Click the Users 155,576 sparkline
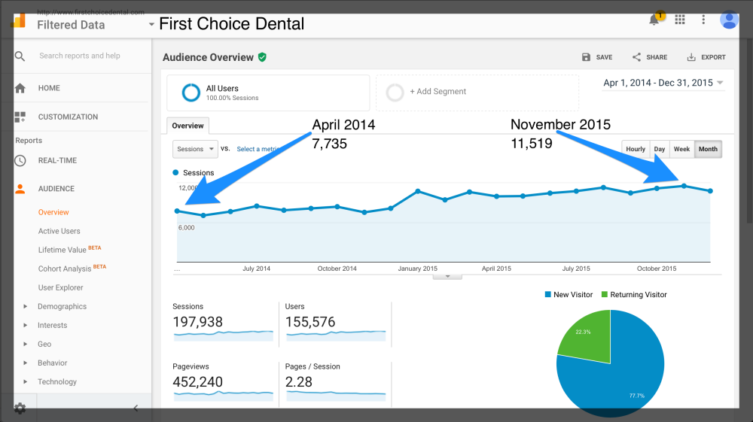753x422 pixels. coord(336,335)
